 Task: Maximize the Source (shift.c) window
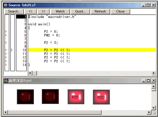[x=148, y=5]
